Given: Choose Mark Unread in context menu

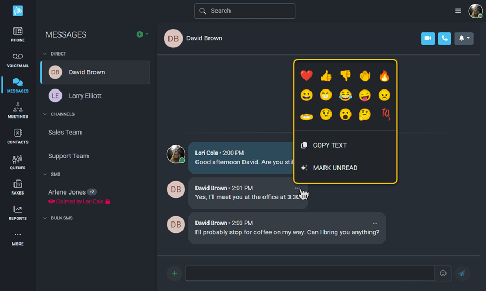Looking at the screenshot, I should click(x=335, y=168).
